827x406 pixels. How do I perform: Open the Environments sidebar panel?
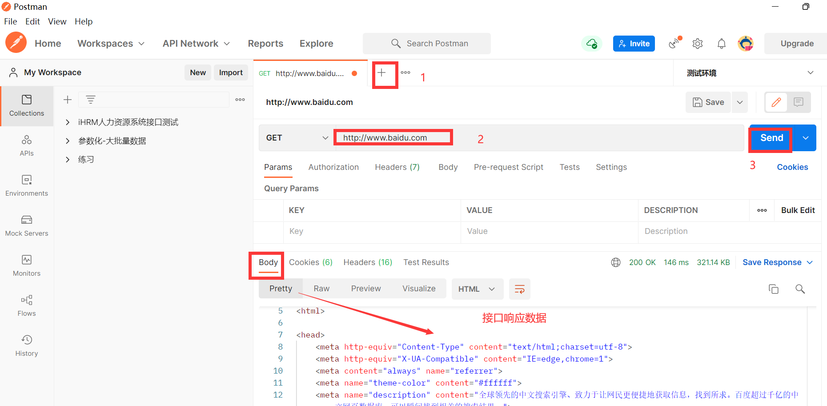(x=27, y=186)
